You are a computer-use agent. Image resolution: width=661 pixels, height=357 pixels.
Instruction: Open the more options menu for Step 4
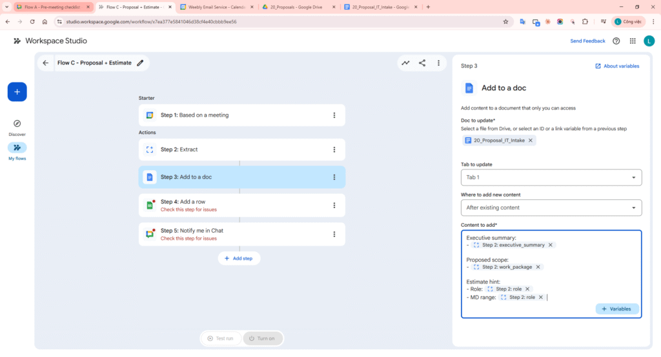pyautogui.click(x=334, y=206)
